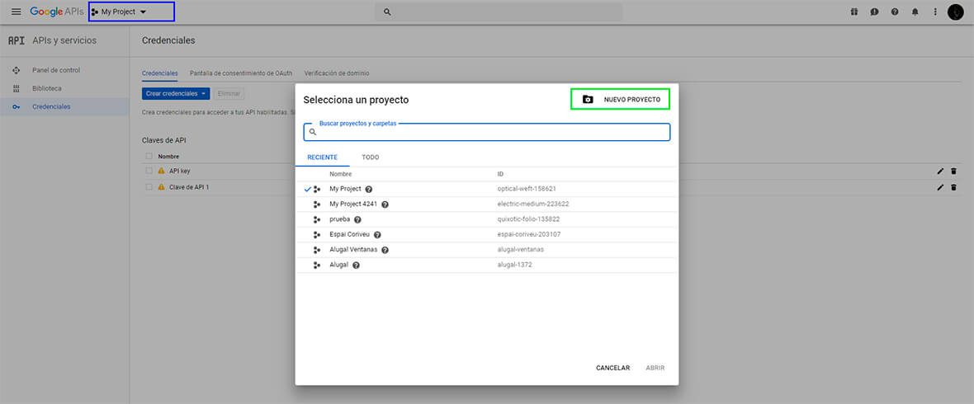Click help icon beside My Project

369,190
